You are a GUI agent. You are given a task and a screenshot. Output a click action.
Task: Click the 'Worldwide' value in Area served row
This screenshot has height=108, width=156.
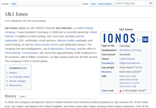click(125, 55)
